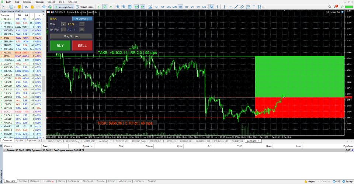Increase TP (RR) with plus button
354x184 pixels.
click(82, 29)
